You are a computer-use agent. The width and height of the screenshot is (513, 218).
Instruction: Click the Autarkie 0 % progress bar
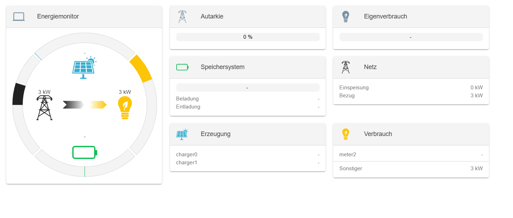pos(248,37)
